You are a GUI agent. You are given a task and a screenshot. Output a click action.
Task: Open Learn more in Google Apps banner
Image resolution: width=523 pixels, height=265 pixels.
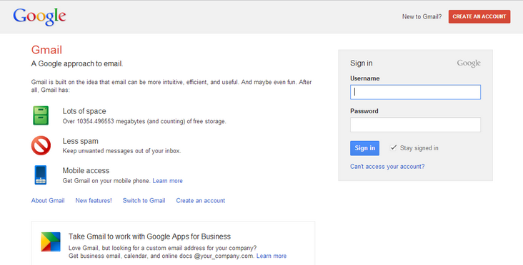pyautogui.click(x=272, y=256)
